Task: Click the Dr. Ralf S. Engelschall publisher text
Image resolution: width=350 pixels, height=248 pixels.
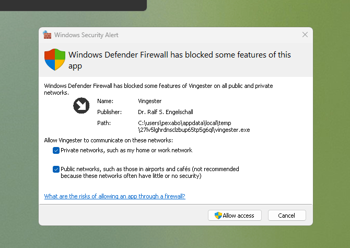Action: pyautogui.click(x=166, y=112)
